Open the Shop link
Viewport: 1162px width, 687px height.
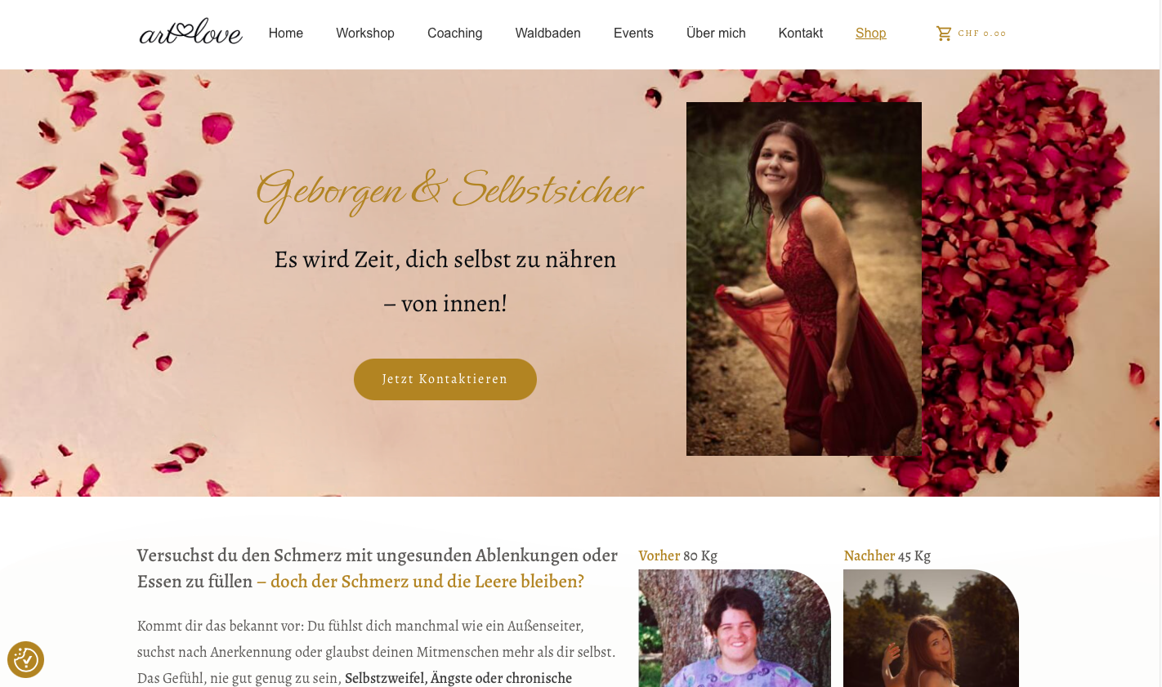point(871,33)
